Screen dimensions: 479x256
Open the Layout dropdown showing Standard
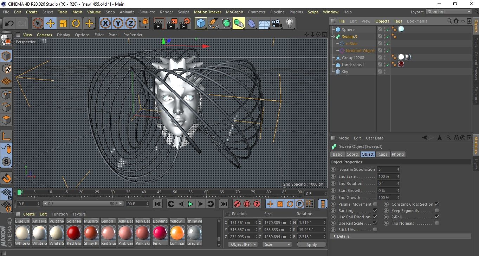point(449,12)
